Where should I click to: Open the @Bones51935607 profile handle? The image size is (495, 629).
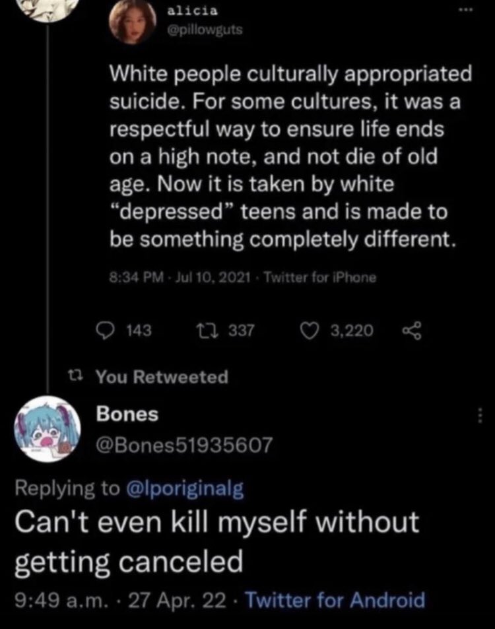[x=184, y=446]
